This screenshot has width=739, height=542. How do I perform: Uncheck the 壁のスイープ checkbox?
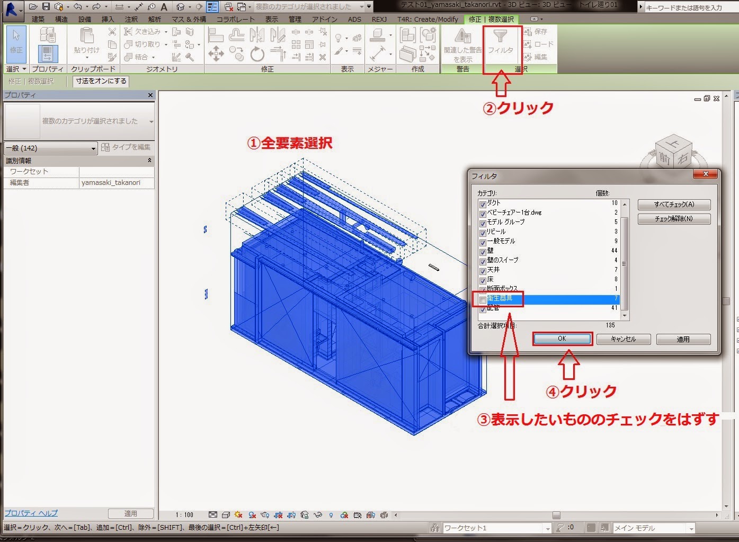click(x=483, y=261)
